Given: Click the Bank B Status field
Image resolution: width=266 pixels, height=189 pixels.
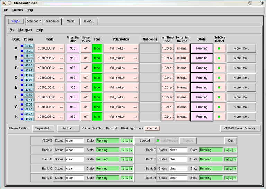Looking at the screenshot, I should (74, 159).
